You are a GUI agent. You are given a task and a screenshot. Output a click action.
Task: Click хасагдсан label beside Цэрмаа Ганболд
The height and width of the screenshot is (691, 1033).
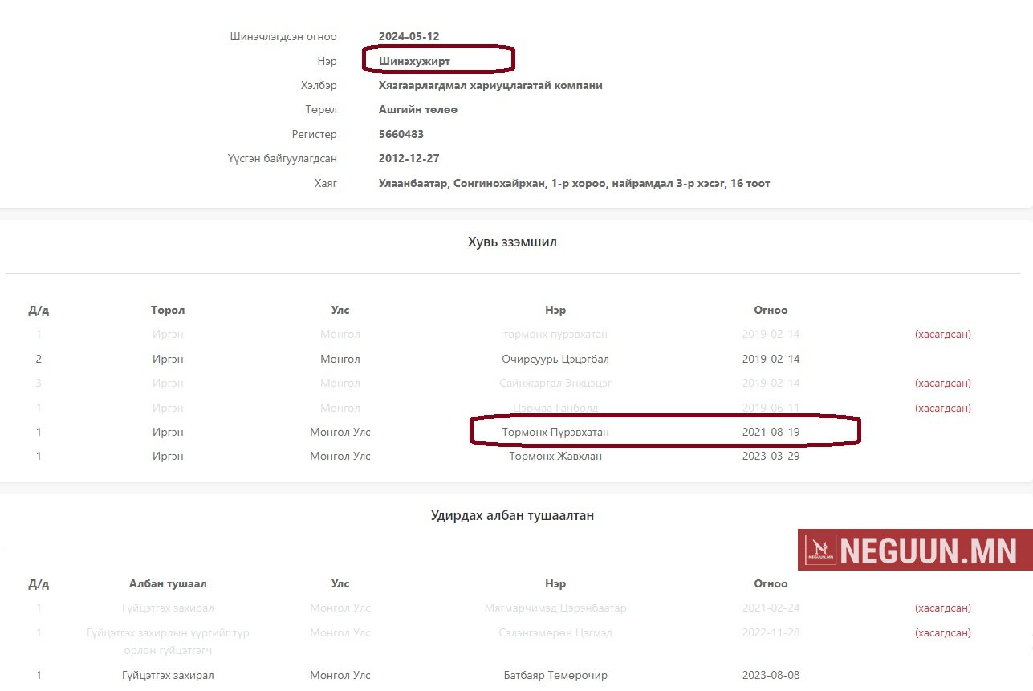click(x=942, y=408)
